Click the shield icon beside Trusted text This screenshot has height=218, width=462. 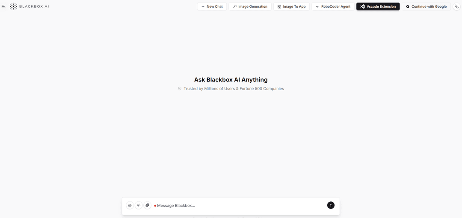point(180,88)
